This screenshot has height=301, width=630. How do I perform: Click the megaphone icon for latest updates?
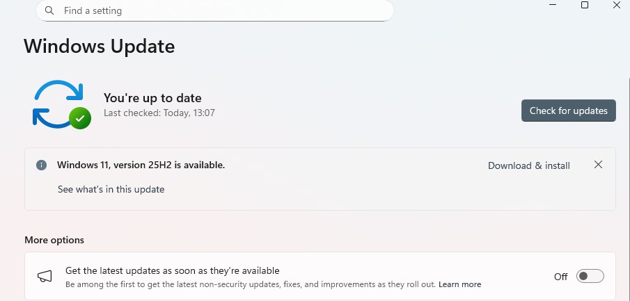tap(45, 276)
